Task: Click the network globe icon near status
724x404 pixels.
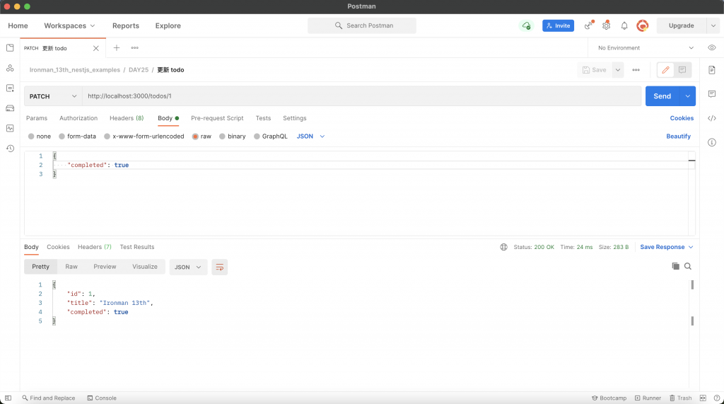Action: [503, 247]
